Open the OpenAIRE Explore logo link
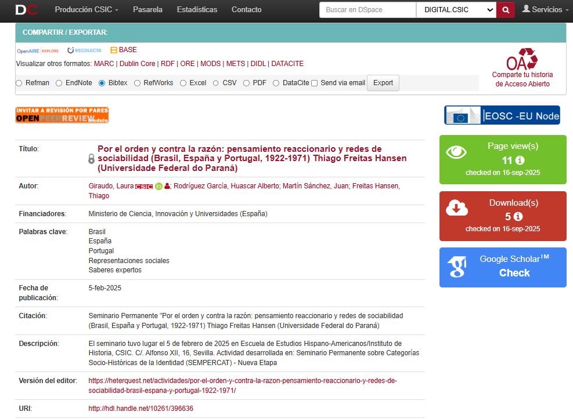 tap(38, 50)
